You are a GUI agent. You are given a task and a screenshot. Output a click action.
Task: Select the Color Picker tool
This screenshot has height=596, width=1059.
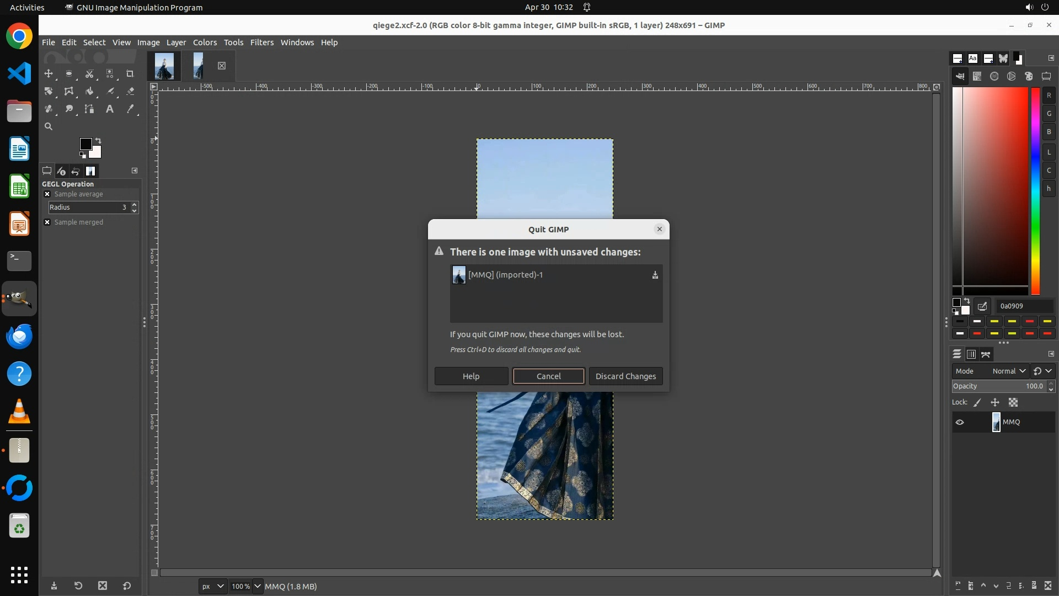pos(130,109)
